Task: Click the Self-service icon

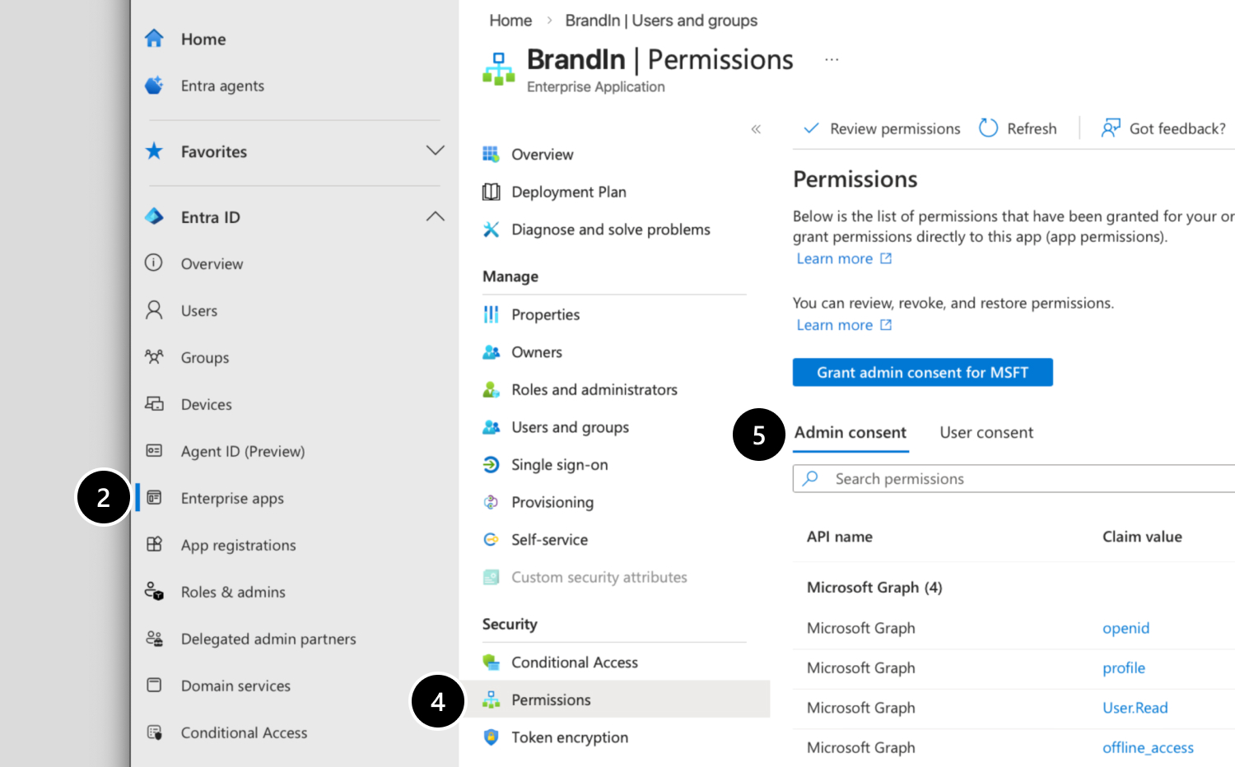Action: [x=491, y=540]
